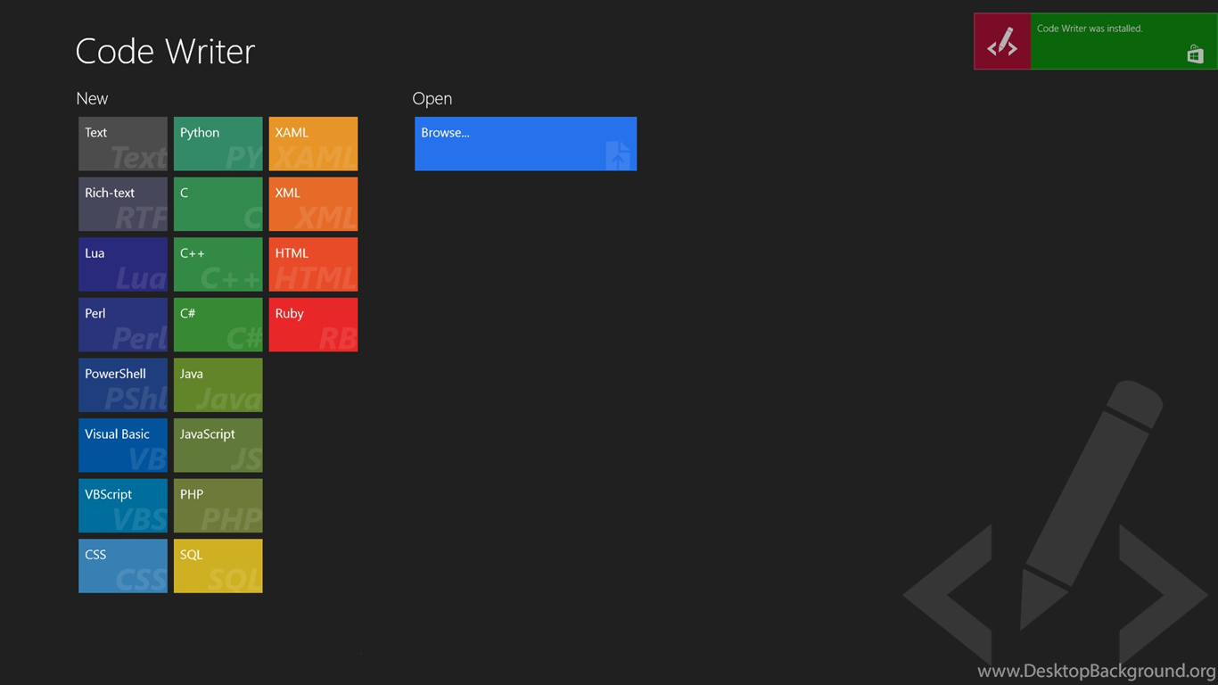Image resolution: width=1218 pixels, height=685 pixels.
Task: Select the PowerShell tile
Action: 123,384
